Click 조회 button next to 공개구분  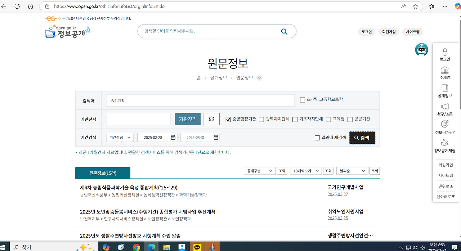281,171
